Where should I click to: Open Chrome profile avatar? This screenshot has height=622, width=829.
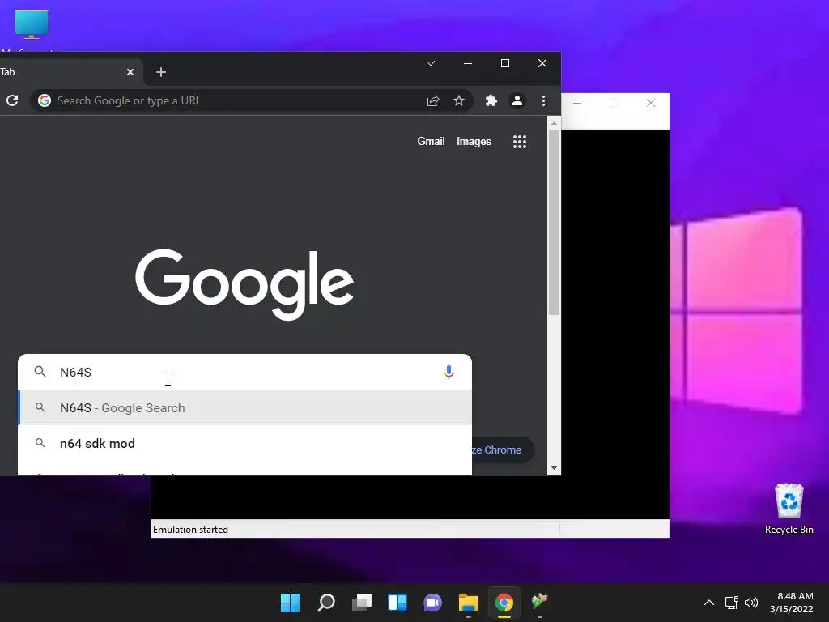point(517,100)
